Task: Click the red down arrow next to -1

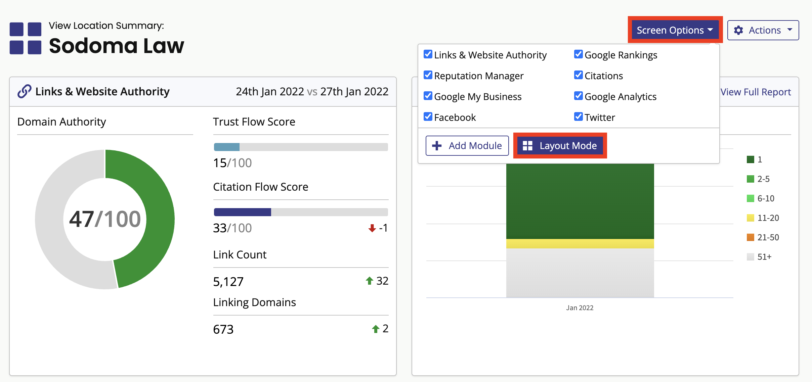Action: pyautogui.click(x=372, y=228)
